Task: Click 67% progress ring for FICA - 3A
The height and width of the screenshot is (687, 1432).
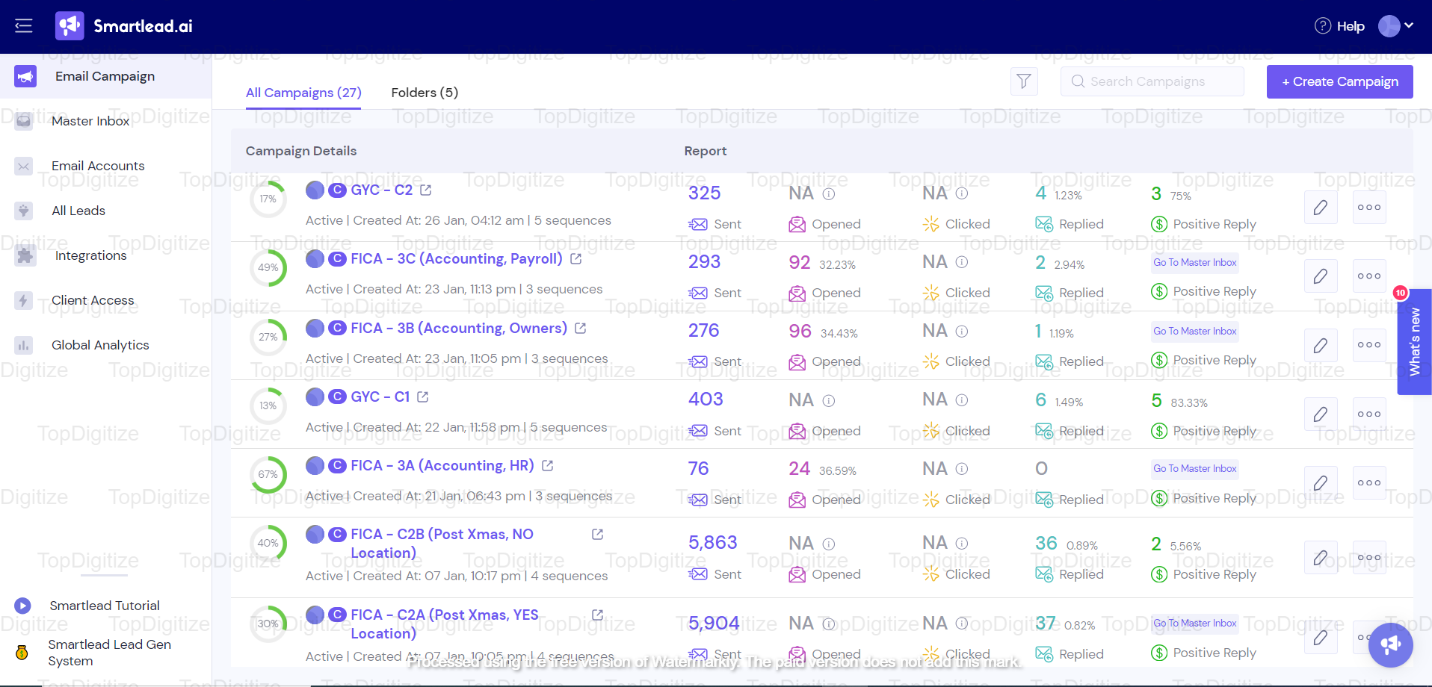Action: 268,475
